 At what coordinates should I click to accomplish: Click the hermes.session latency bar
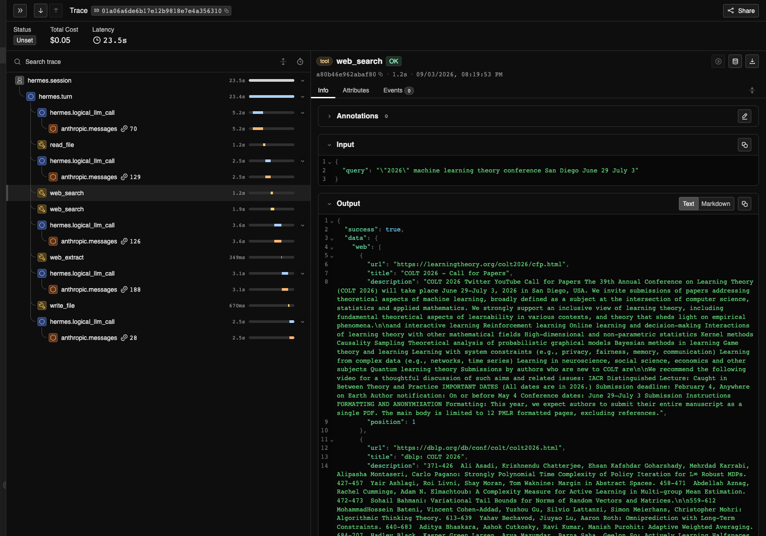point(272,80)
